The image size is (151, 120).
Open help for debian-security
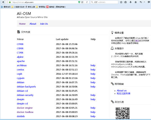coord(93,95)
